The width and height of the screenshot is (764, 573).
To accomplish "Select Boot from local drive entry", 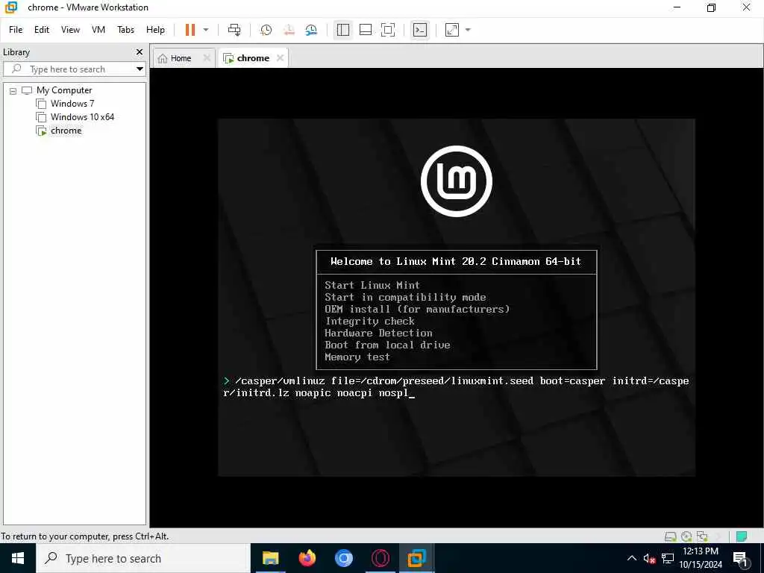I will pos(387,345).
